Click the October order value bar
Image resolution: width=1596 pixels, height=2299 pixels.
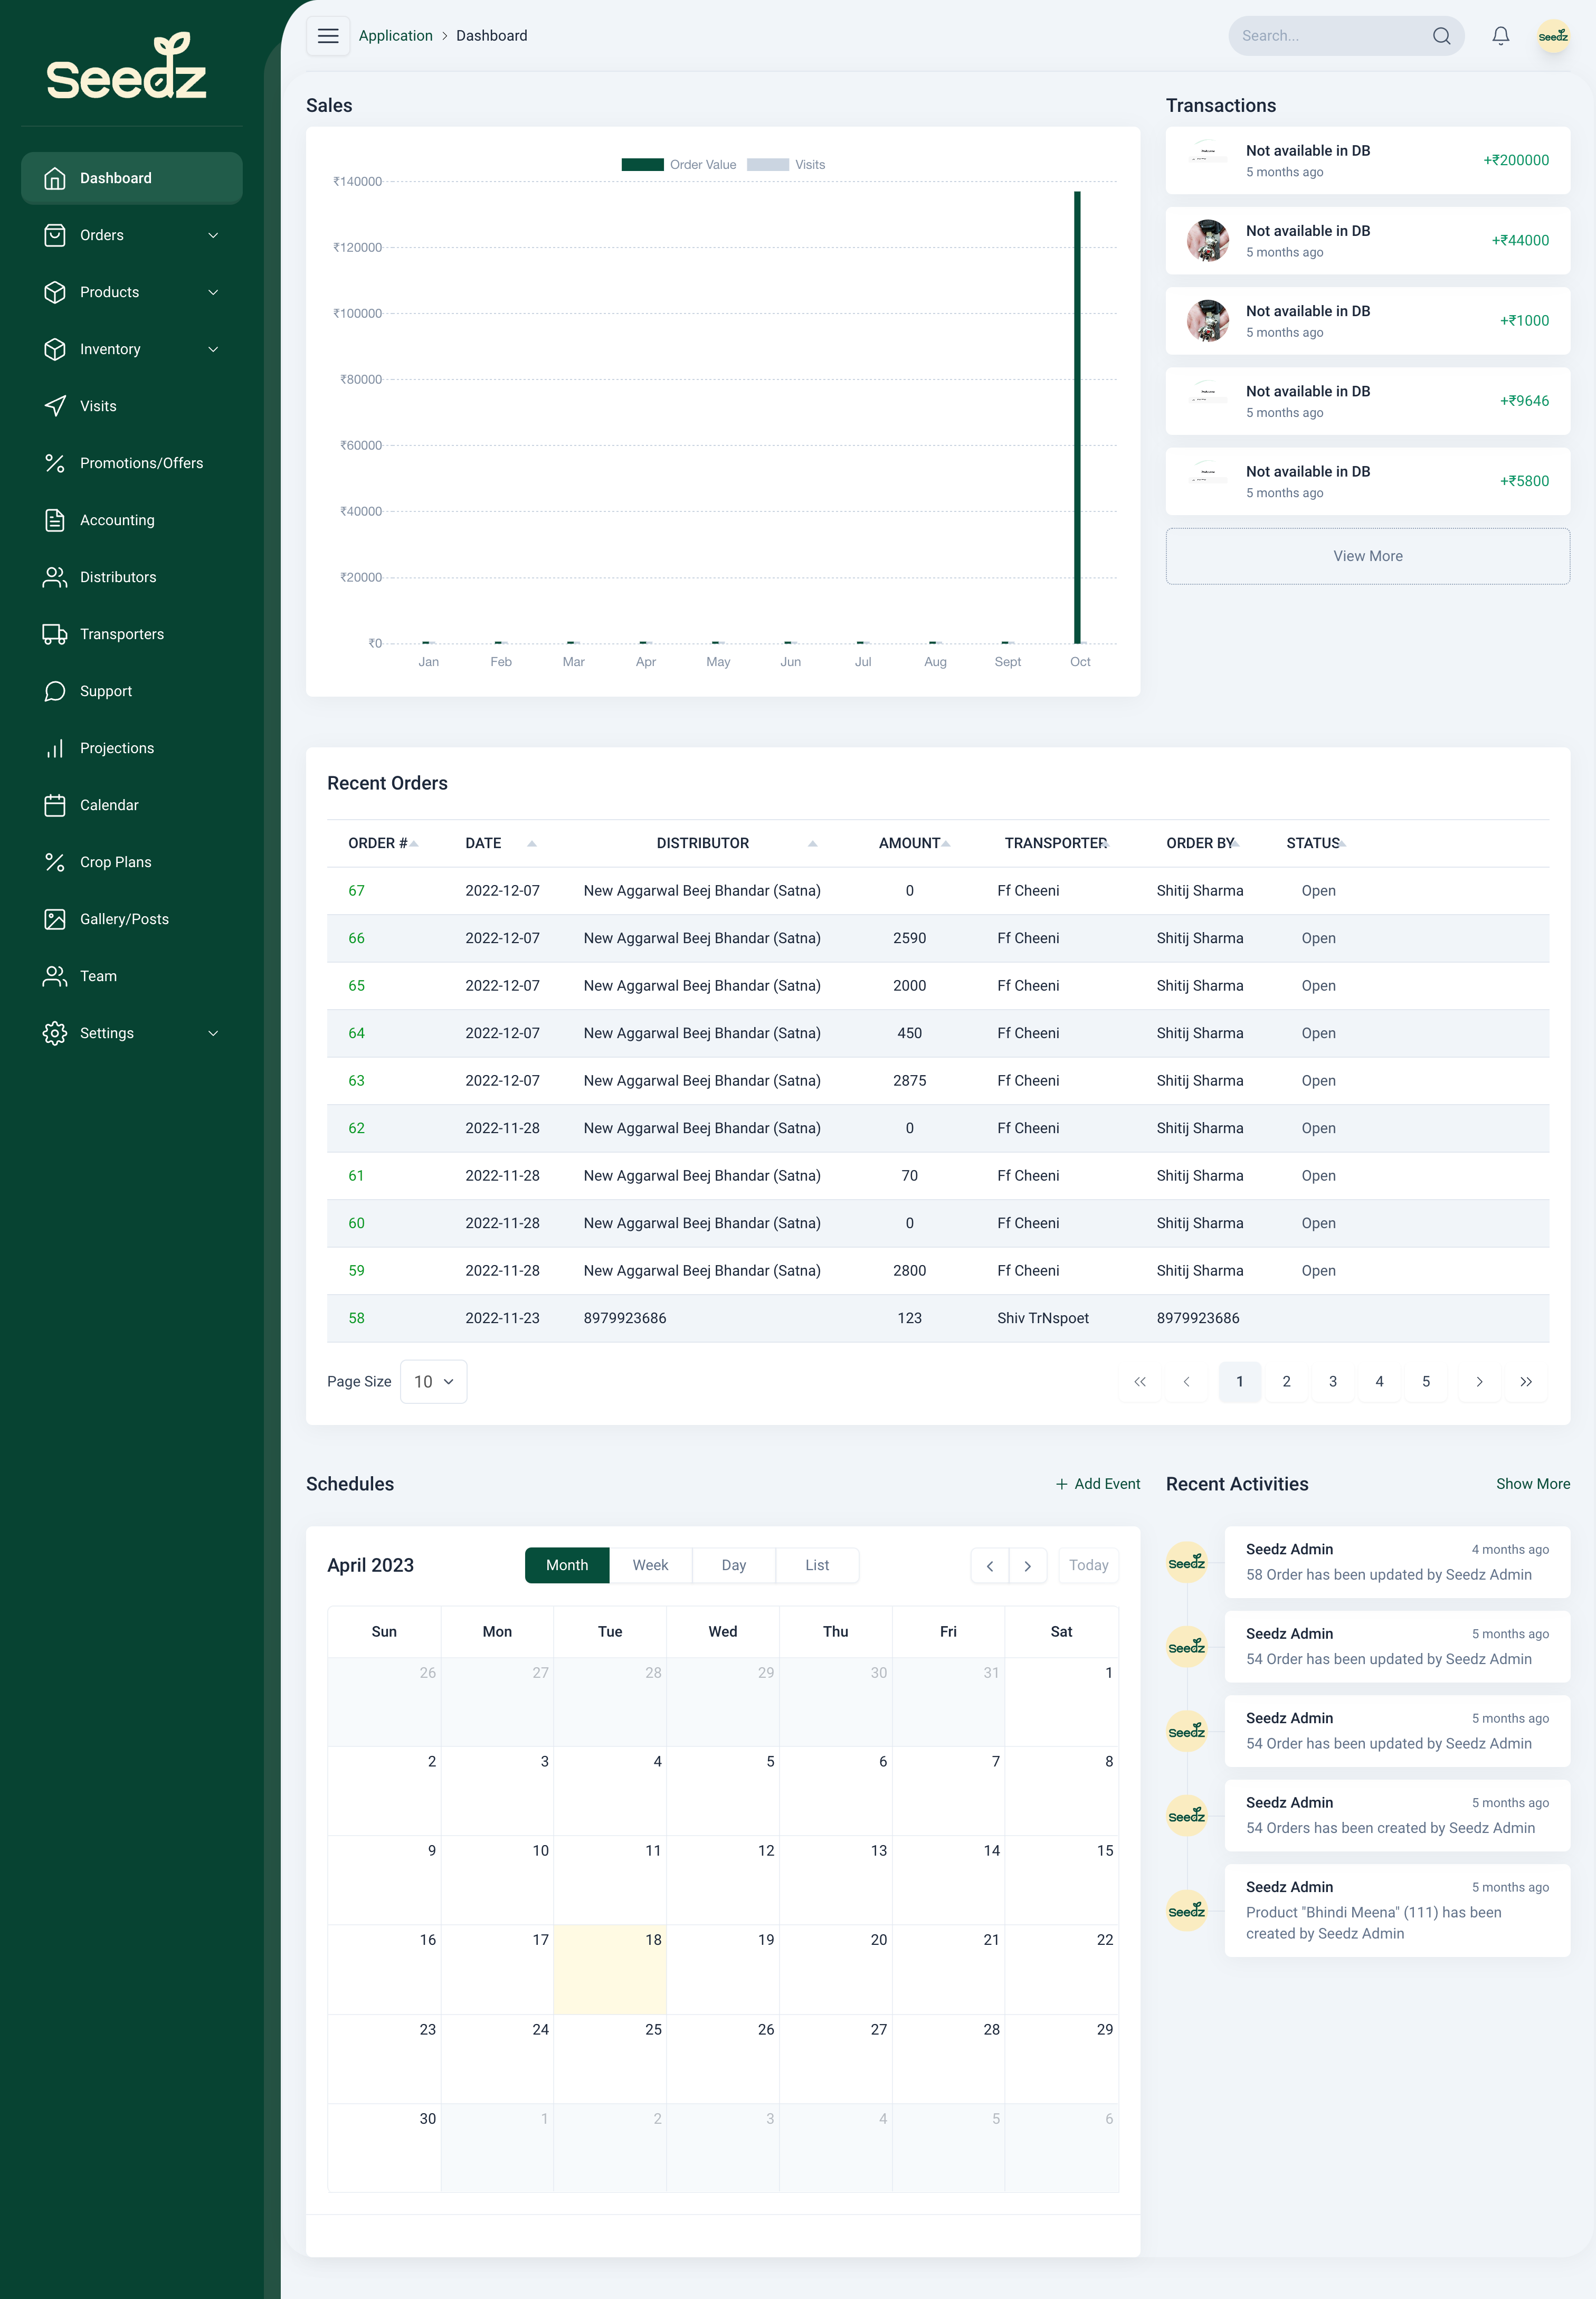(x=1077, y=417)
